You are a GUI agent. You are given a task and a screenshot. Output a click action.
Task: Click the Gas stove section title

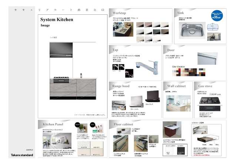pos(206,86)
